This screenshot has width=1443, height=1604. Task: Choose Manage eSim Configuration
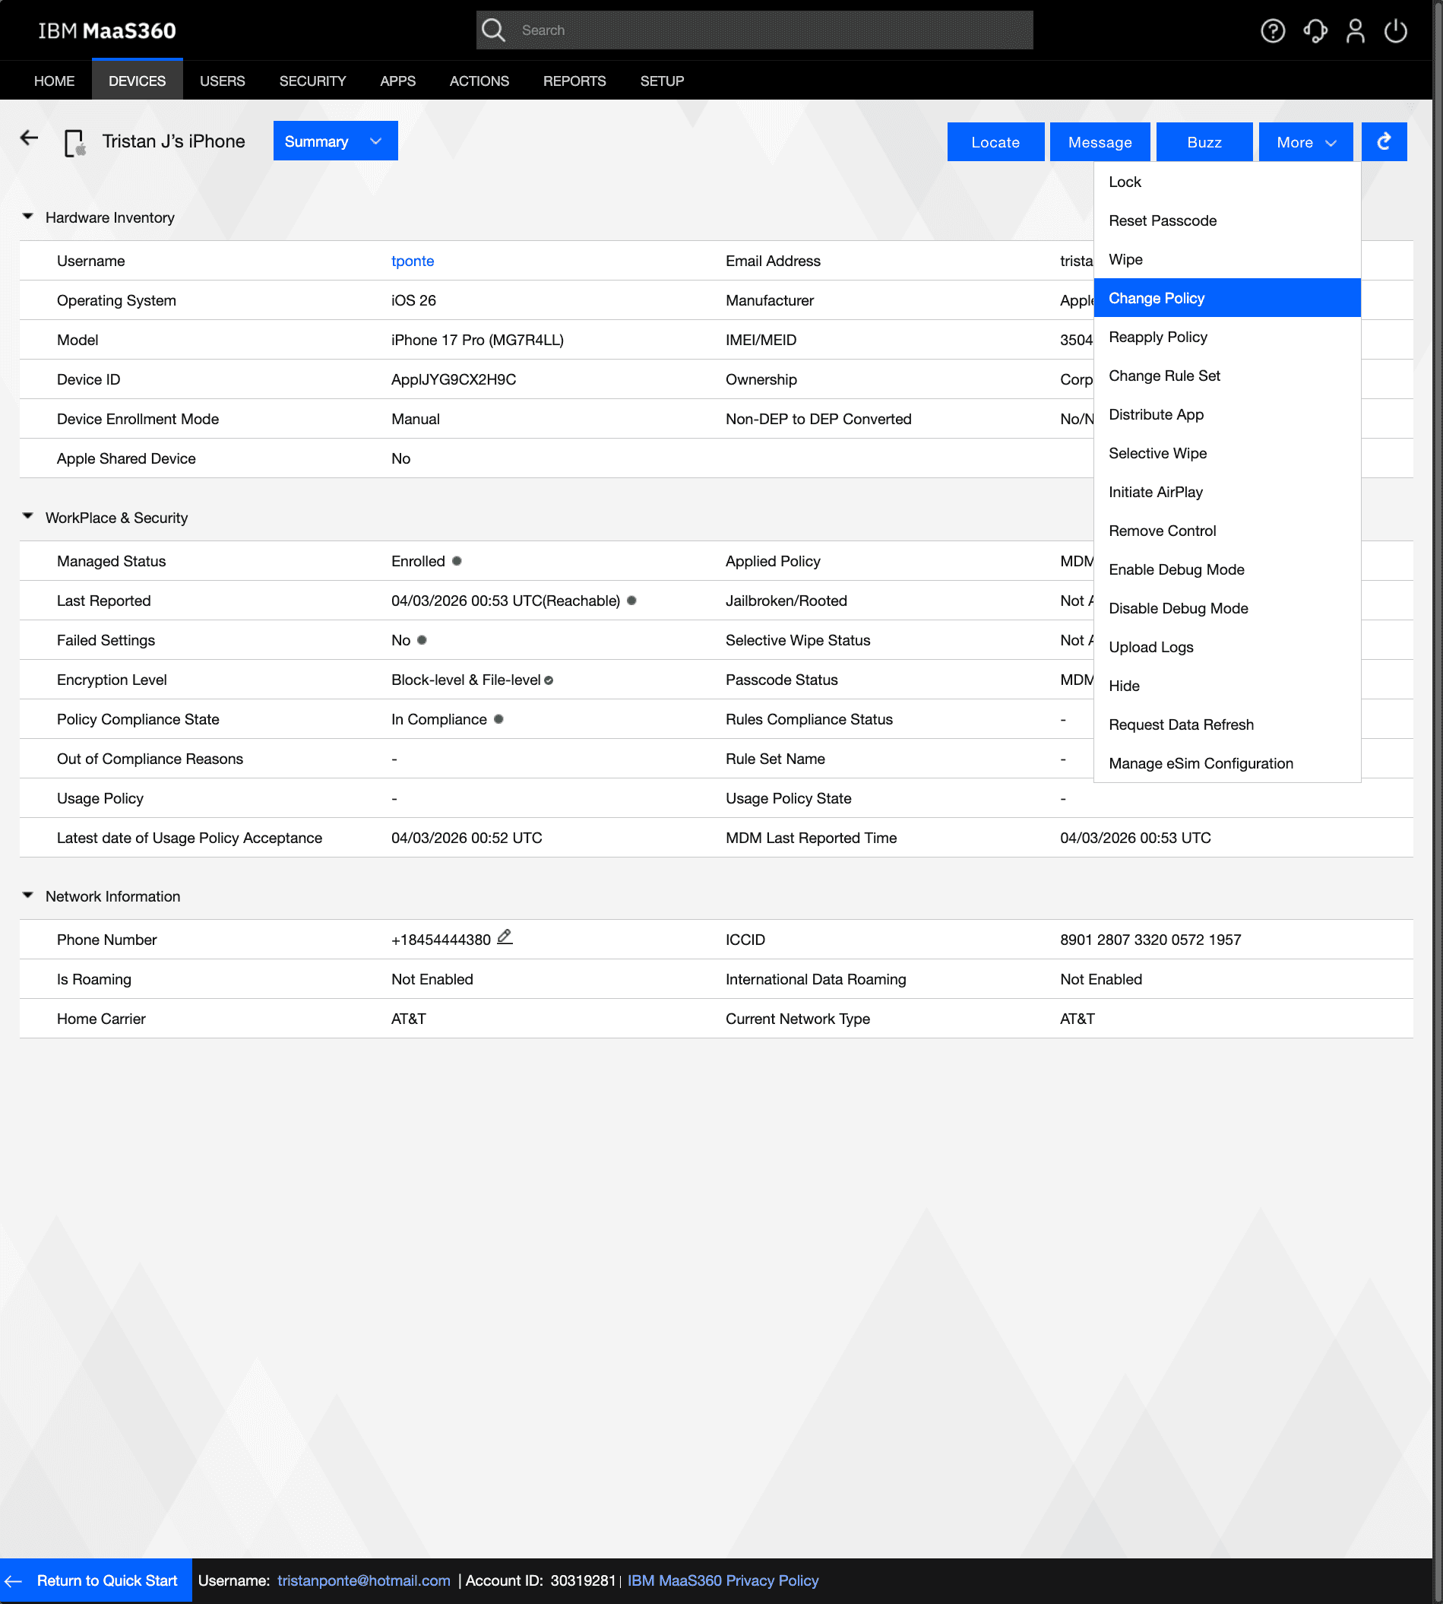tap(1226, 763)
